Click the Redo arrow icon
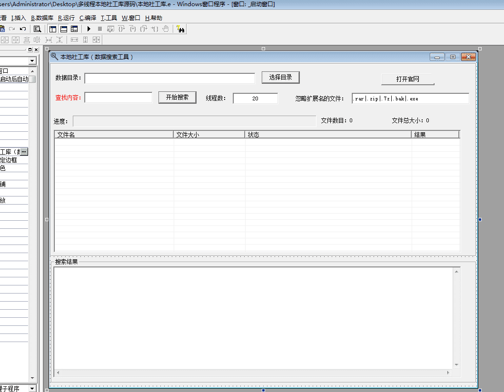 (x=12, y=29)
